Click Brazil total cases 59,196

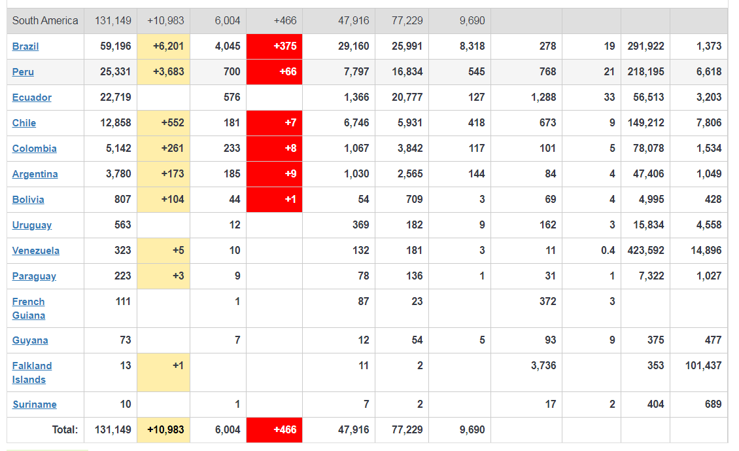116,46
